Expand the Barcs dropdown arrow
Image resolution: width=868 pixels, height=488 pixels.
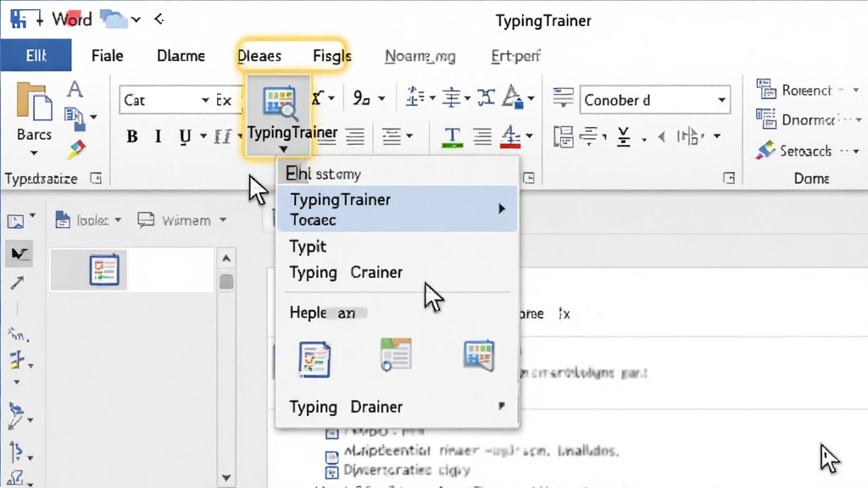click(x=34, y=152)
